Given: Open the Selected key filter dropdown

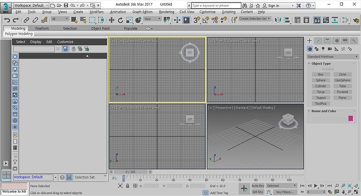Looking at the screenshot, I should point(281,185).
